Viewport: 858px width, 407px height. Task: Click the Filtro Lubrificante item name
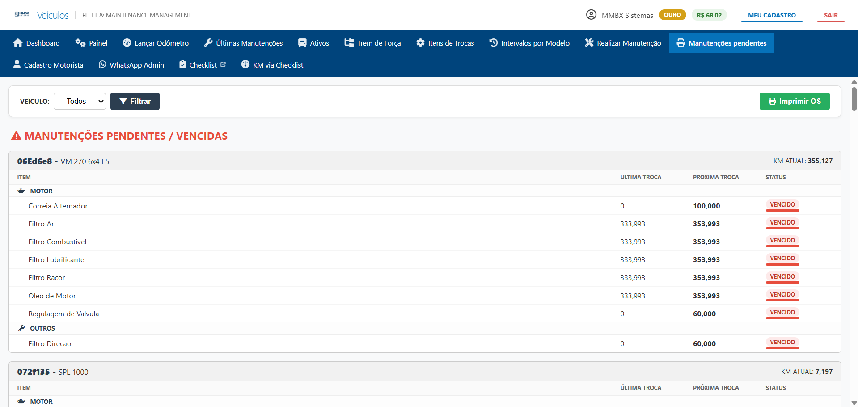click(x=56, y=259)
